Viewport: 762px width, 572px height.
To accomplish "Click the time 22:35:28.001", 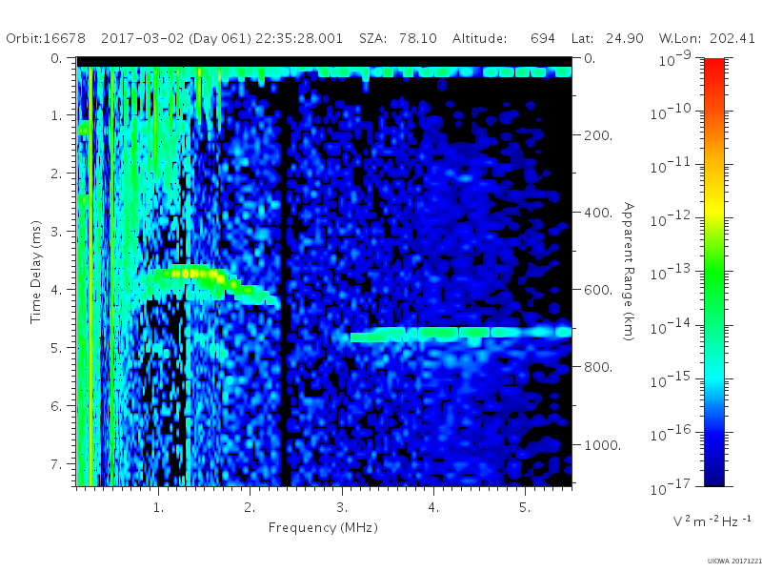I will pos(299,38).
